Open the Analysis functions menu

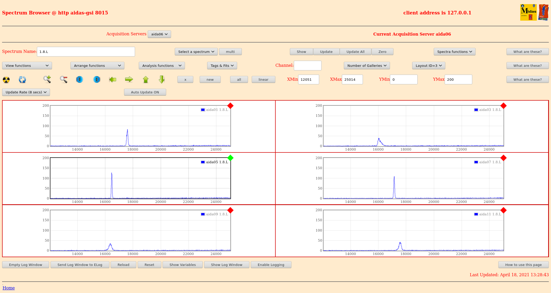pyautogui.click(x=162, y=66)
